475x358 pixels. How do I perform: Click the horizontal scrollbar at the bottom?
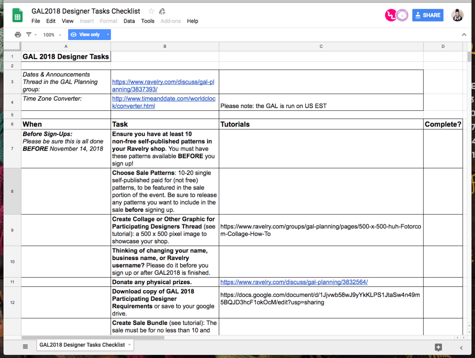tap(93, 338)
